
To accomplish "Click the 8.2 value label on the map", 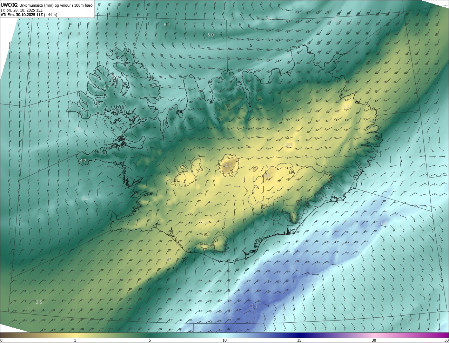I will [x=85, y=199].
